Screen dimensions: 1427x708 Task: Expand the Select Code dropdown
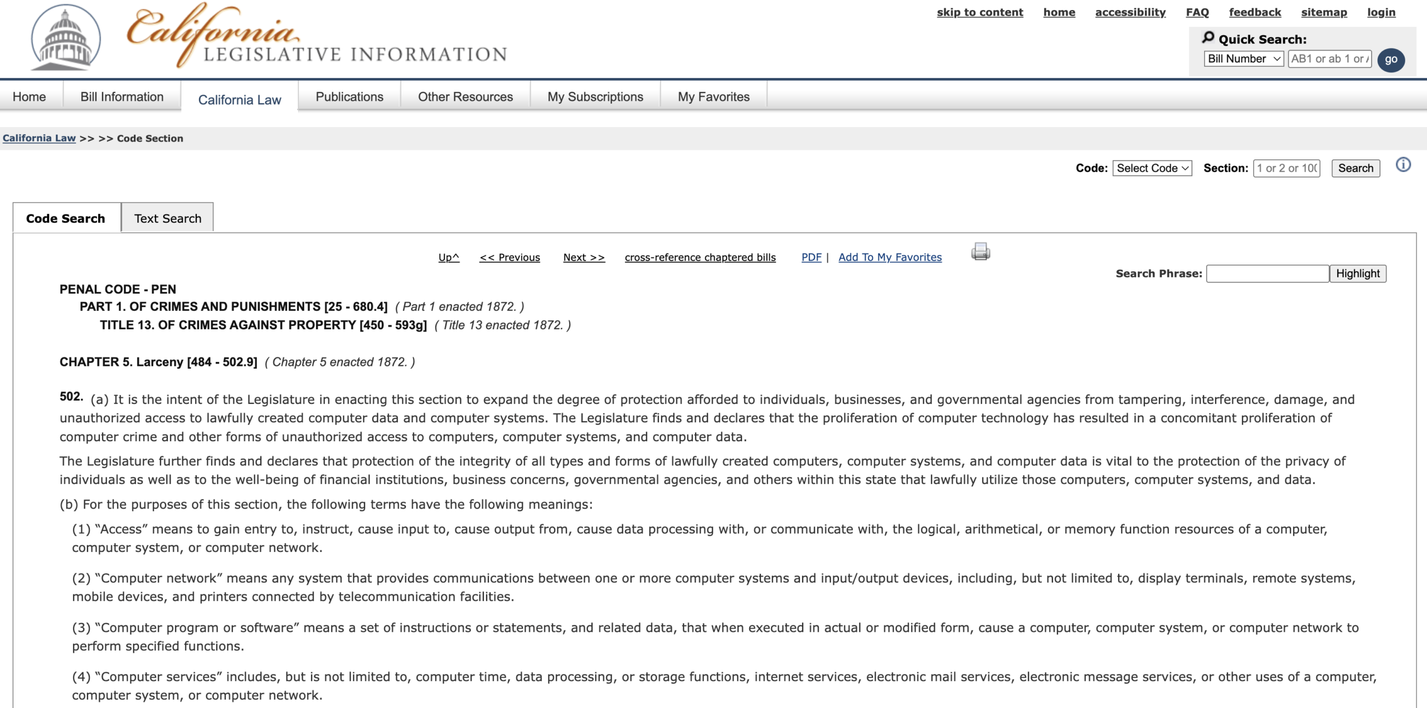(1152, 168)
